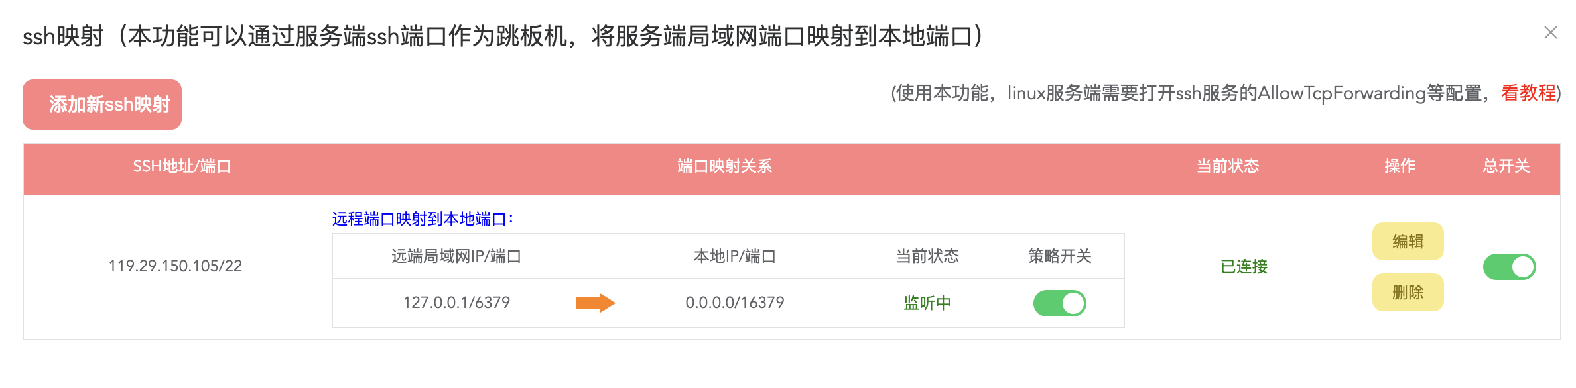Click the local address 0.0.0.0/16379
1576x388 pixels.
(734, 303)
